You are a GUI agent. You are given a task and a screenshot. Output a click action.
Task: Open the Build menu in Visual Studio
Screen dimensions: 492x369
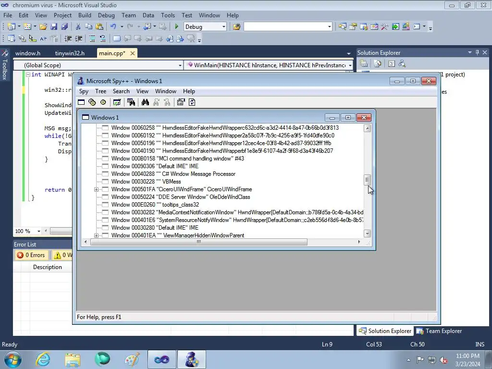pyautogui.click(x=85, y=15)
